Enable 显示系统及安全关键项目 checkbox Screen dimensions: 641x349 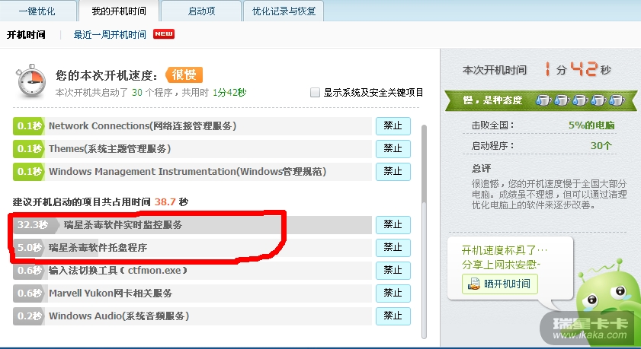(x=315, y=93)
